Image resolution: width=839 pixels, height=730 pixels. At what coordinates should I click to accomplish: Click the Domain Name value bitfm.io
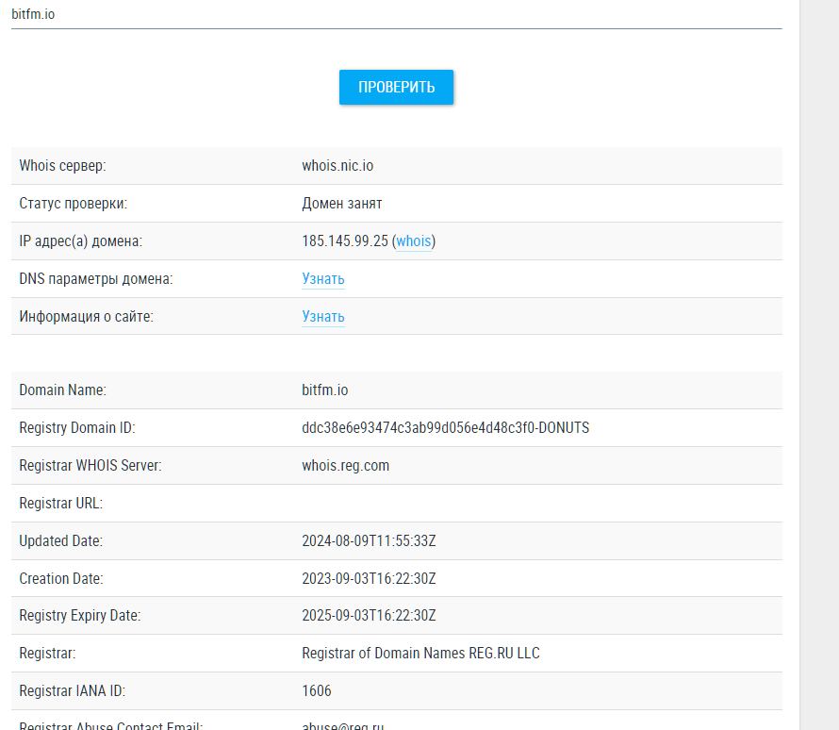(325, 390)
